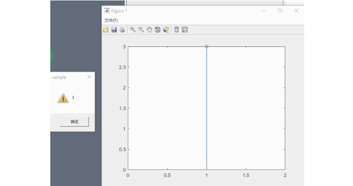Save the figure with the floppy disk icon

pyautogui.click(x=114, y=30)
